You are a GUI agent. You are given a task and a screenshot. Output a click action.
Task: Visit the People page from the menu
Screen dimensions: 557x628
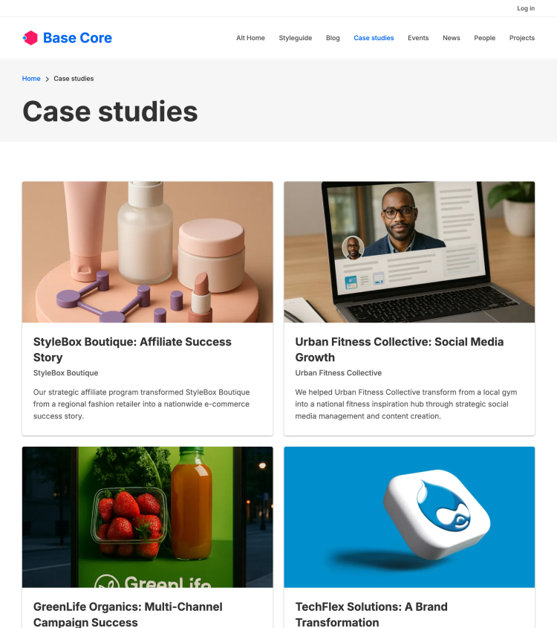coord(484,38)
